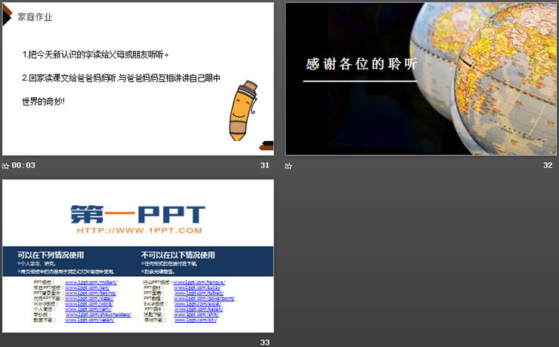Image resolution: width=559 pixels, height=347 pixels.
Task: Click the 世界的奇妙! text on slide 31
Action: (44, 101)
